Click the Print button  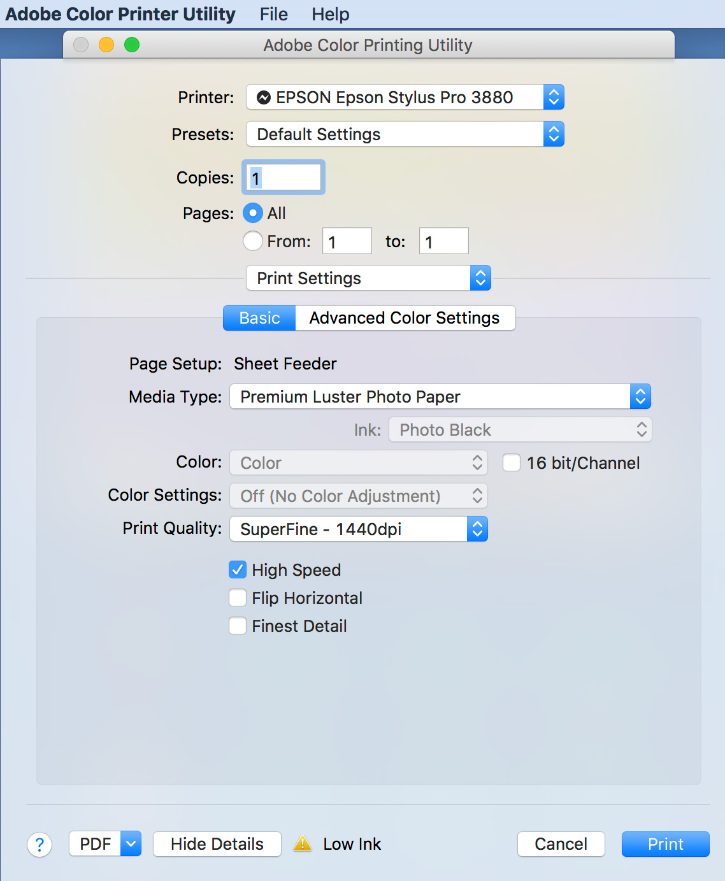pos(666,844)
